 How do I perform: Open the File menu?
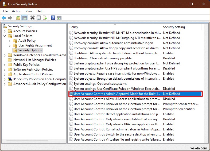[5, 11]
